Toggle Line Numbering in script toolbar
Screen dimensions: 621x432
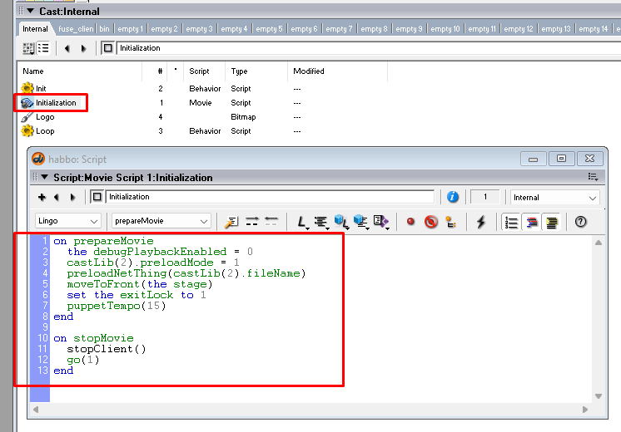click(511, 222)
